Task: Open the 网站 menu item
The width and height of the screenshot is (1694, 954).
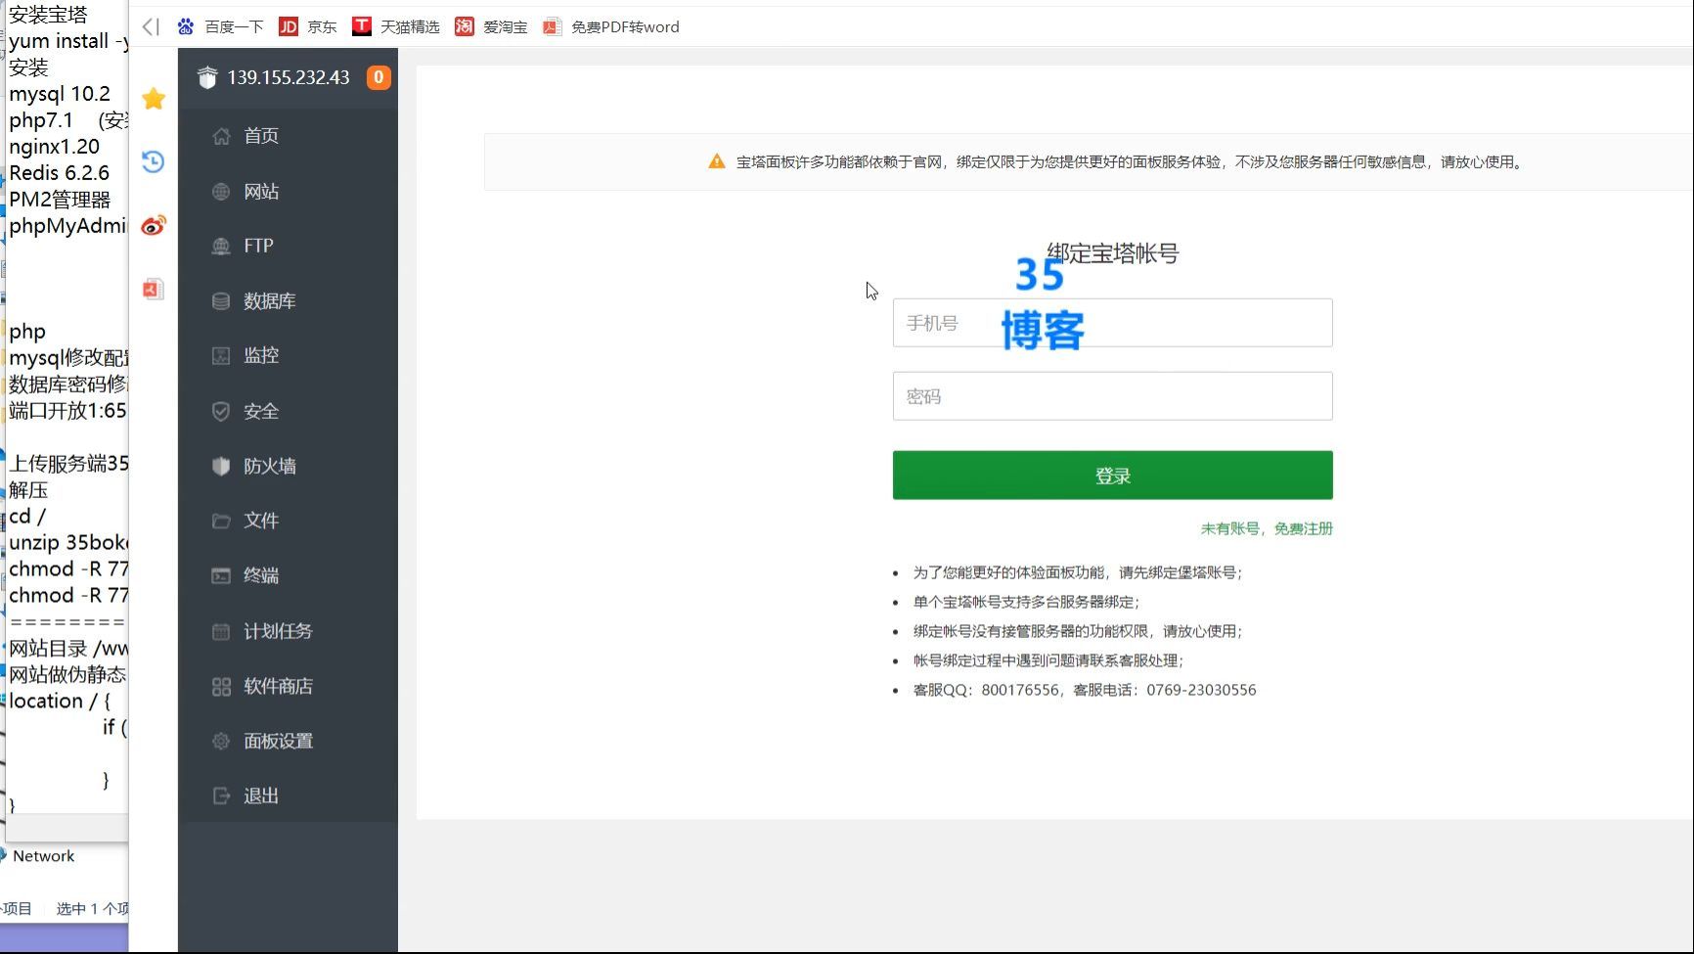Action: click(x=260, y=192)
